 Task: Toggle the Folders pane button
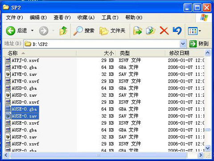tap(112, 31)
